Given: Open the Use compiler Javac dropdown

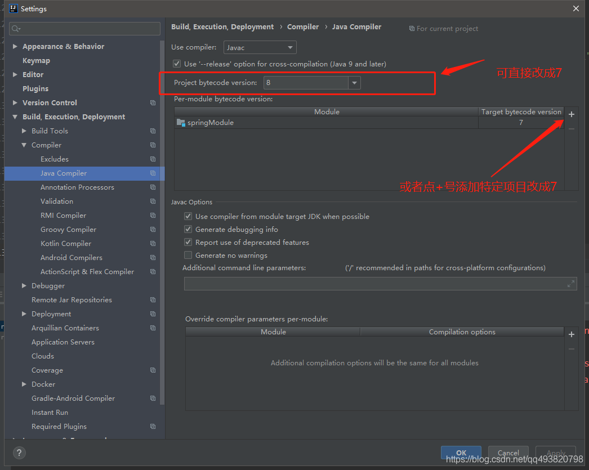Looking at the screenshot, I should click(x=260, y=48).
